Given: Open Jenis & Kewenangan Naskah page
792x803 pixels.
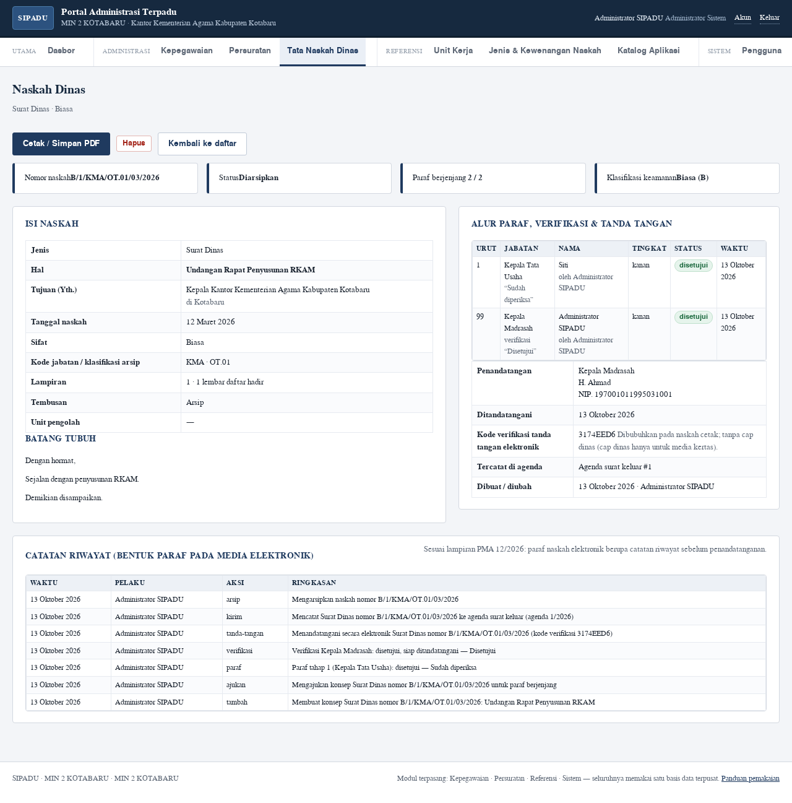Looking at the screenshot, I should (545, 51).
